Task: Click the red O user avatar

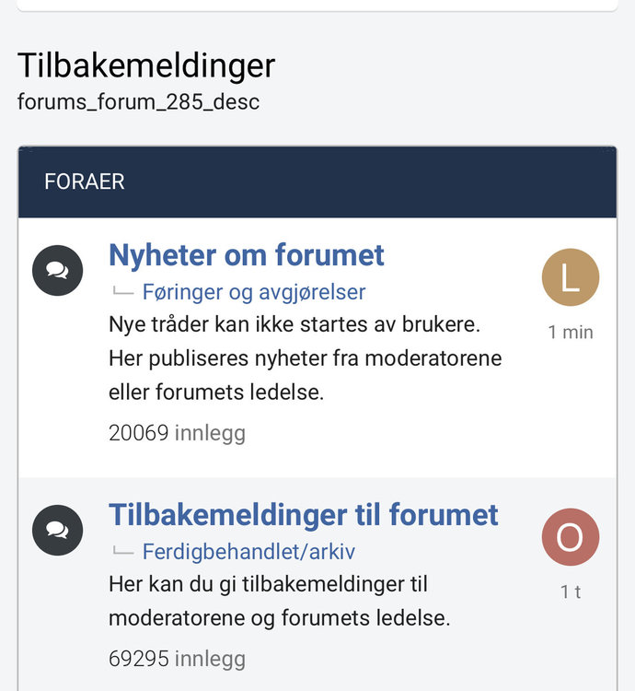Action: (571, 537)
